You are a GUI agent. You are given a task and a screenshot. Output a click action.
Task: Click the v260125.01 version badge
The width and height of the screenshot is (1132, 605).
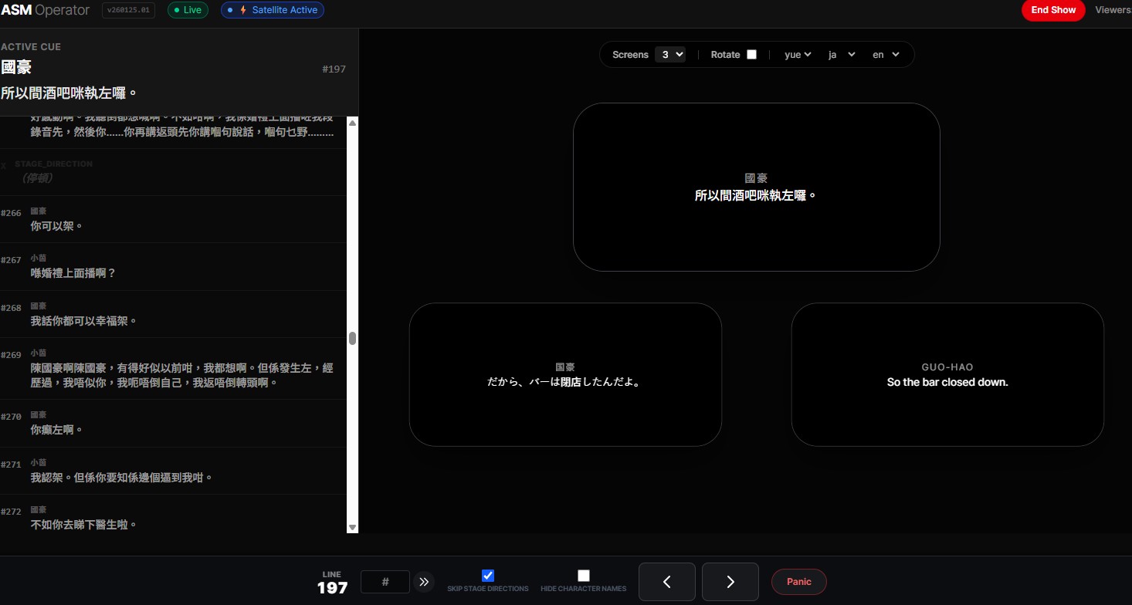click(128, 10)
